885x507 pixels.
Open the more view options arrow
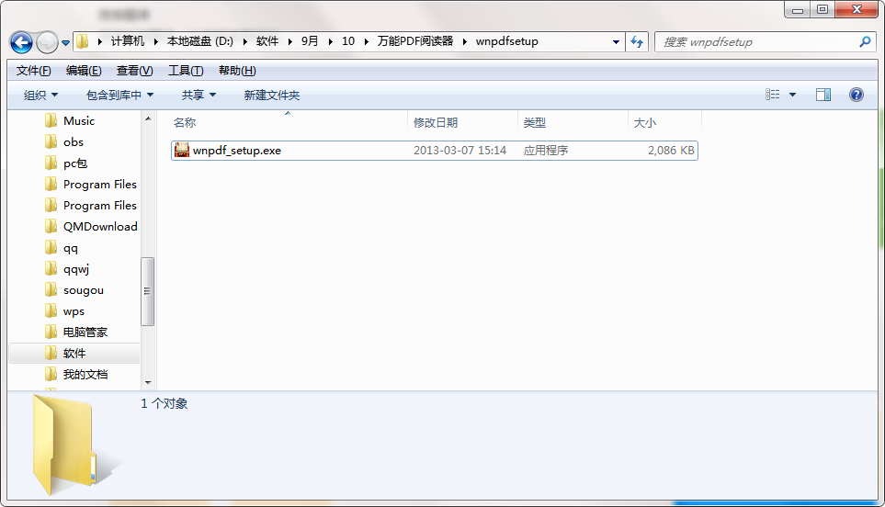click(x=792, y=95)
